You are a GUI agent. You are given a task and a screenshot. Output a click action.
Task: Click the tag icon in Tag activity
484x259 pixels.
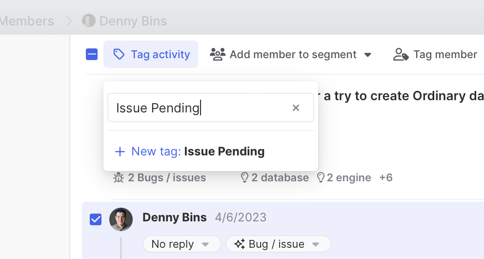[x=119, y=54]
